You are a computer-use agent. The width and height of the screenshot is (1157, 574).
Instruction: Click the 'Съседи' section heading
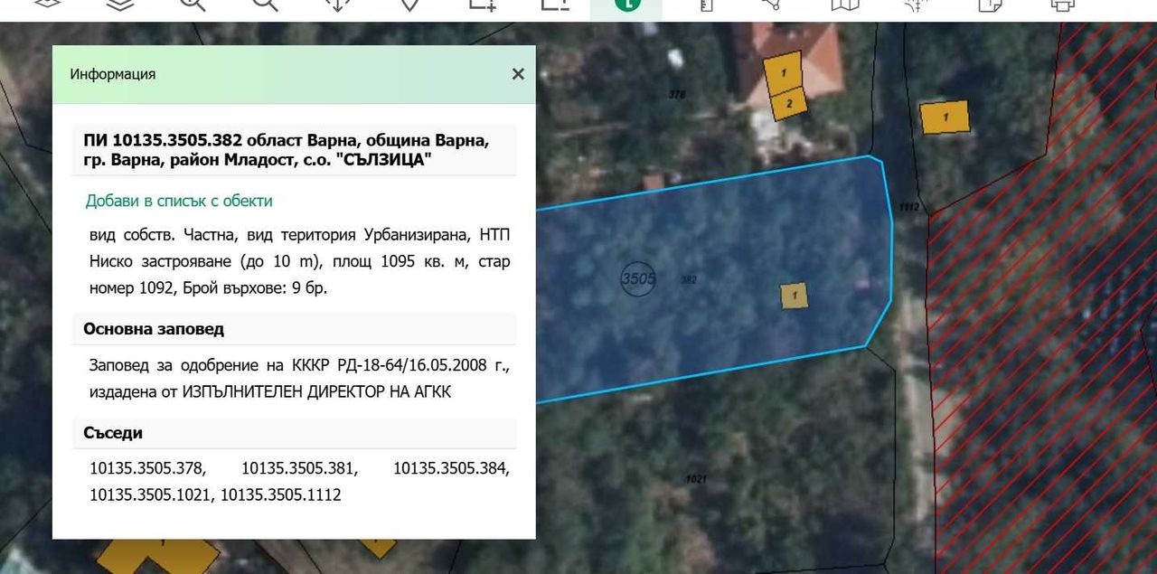[113, 433]
